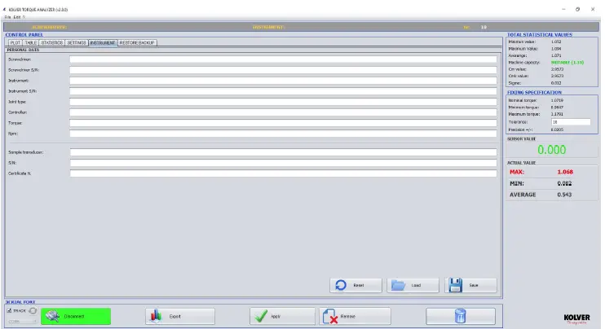Click the Export chart button
The height and width of the screenshot is (329, 605).
(x=180, y=316)
